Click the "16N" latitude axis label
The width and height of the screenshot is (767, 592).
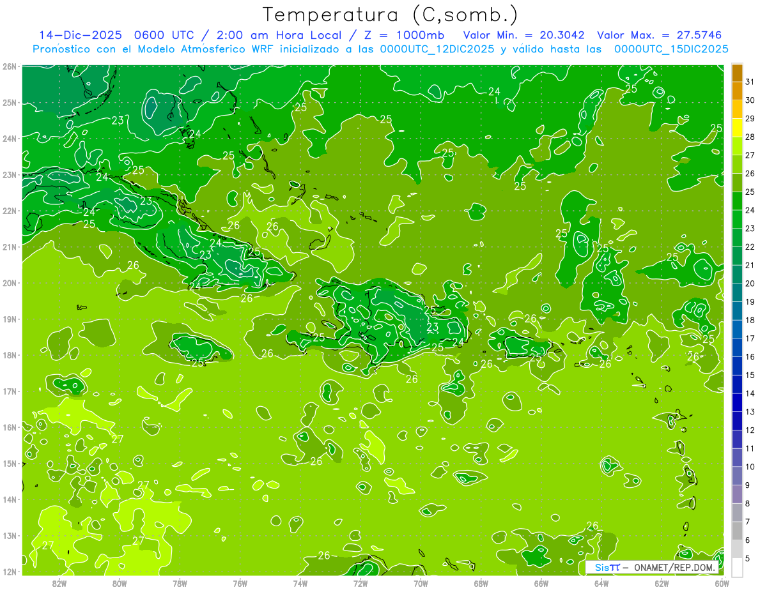10,427
